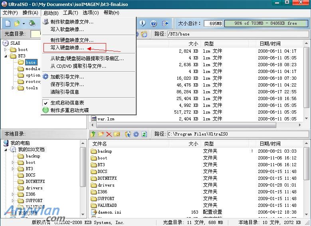Click the 我的电脑 computer icon
Screen dimensions: 311x226
[6, 143]
